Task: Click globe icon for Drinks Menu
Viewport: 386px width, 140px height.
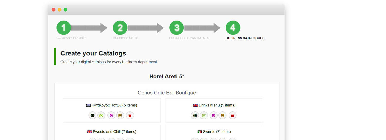Action: coord(195,115)
